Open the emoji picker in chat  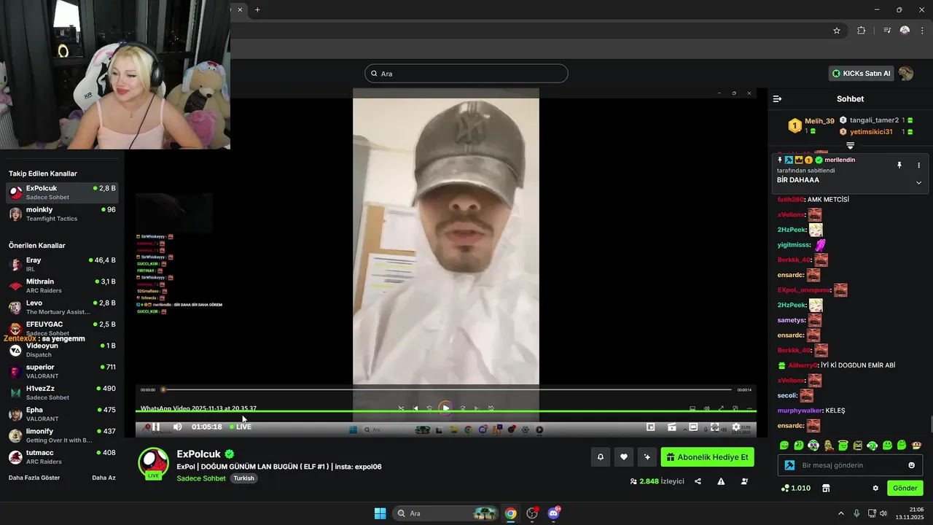[x=911, y=465]
